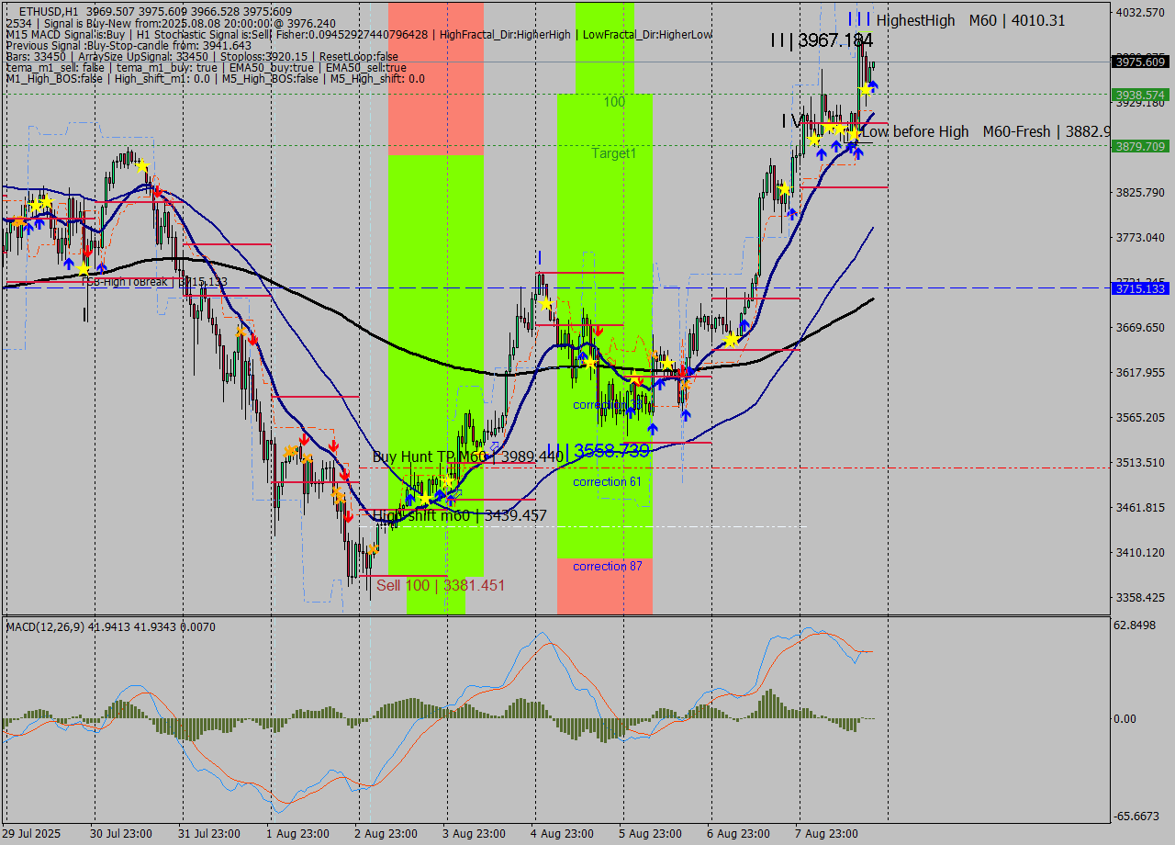Click the red sell arrow during the Aug 1 decline

[303, 439]
